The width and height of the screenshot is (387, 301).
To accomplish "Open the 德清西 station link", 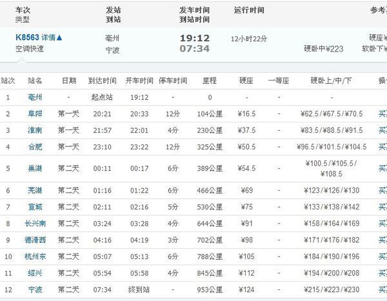I will (35, 240).
